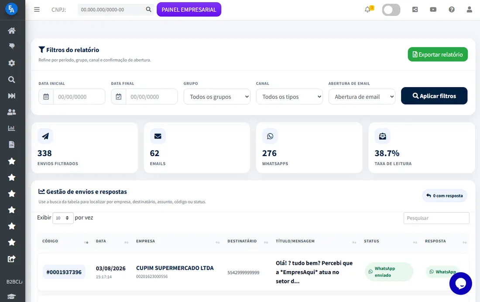This screenshot has height=302, width=480.
Task: Click the Taxa de Leitura card icon
Action: [x=382, y=136]
